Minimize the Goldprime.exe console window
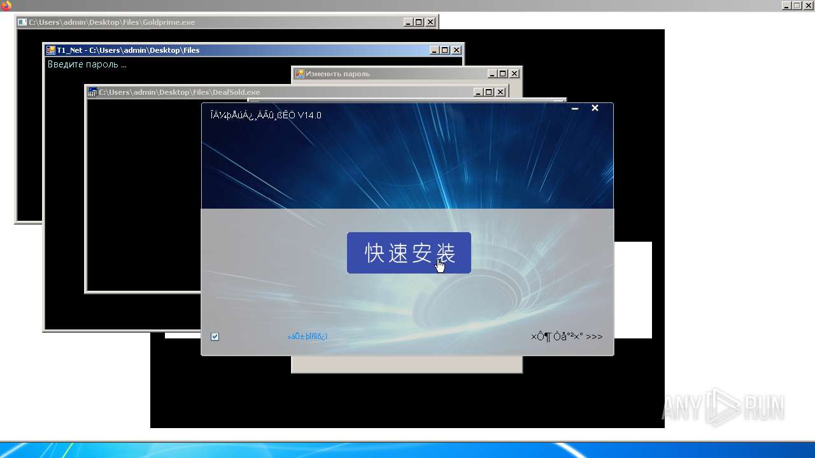815x458 pixels. coord(407,22)
